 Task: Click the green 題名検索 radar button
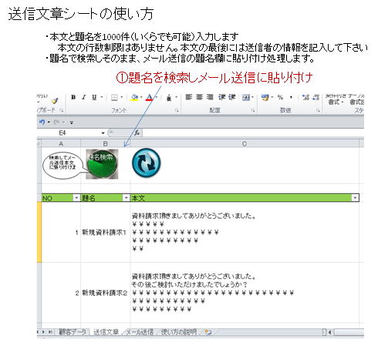point(102,164)
